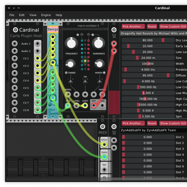
Task: Click the CV 8 input jack
Action: (15, 110)
